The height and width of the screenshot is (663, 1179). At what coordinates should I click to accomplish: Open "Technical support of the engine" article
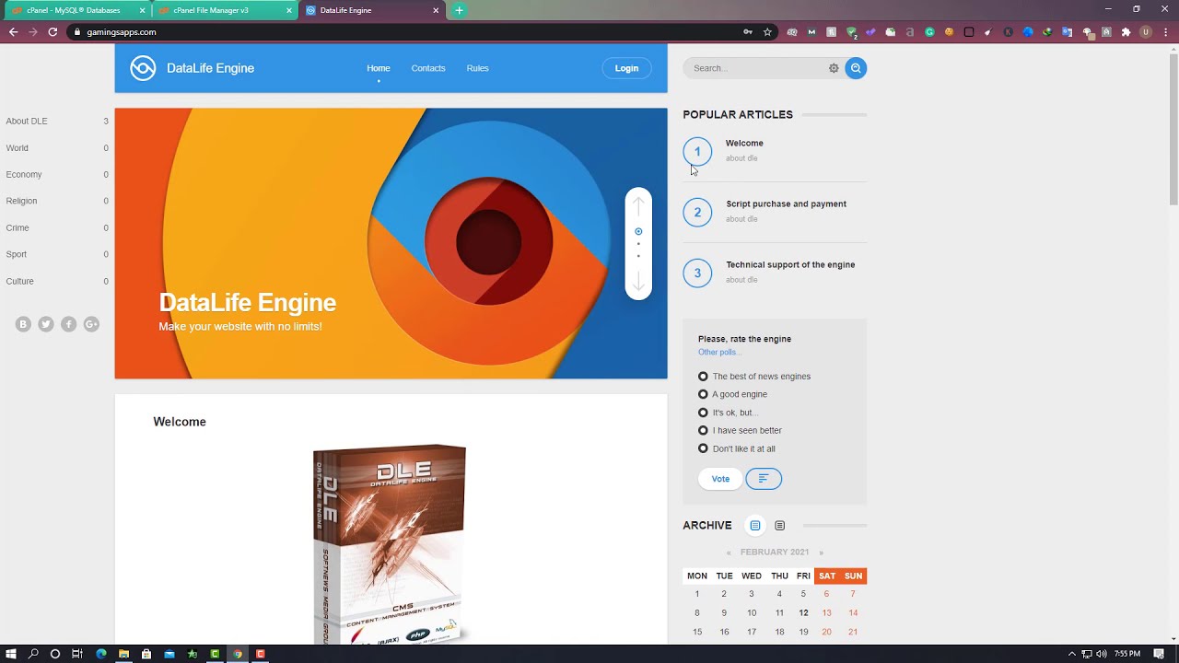[x=790, y=264]
